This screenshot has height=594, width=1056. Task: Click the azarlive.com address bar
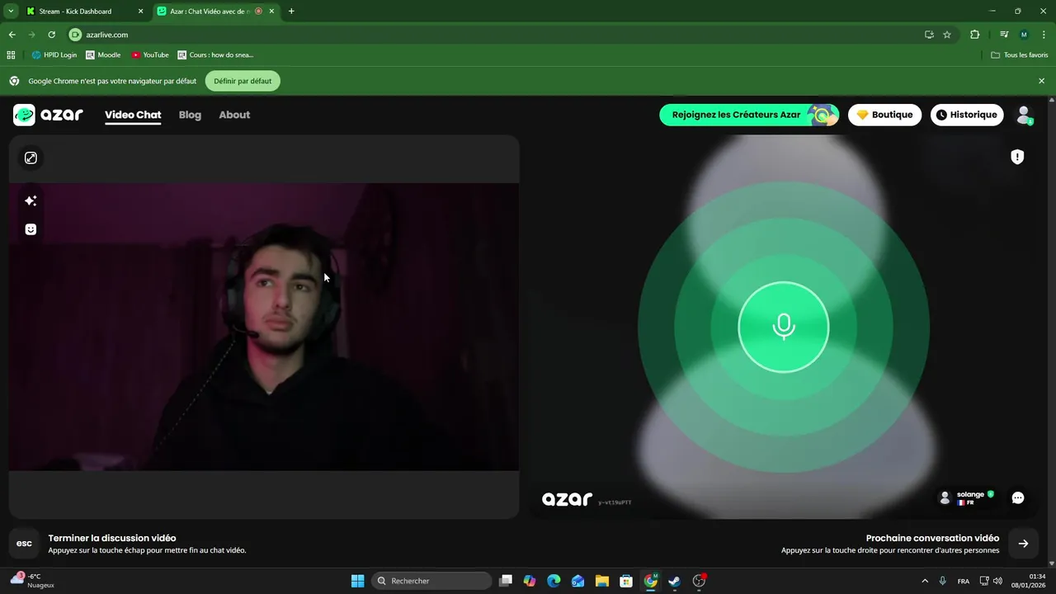495,35
